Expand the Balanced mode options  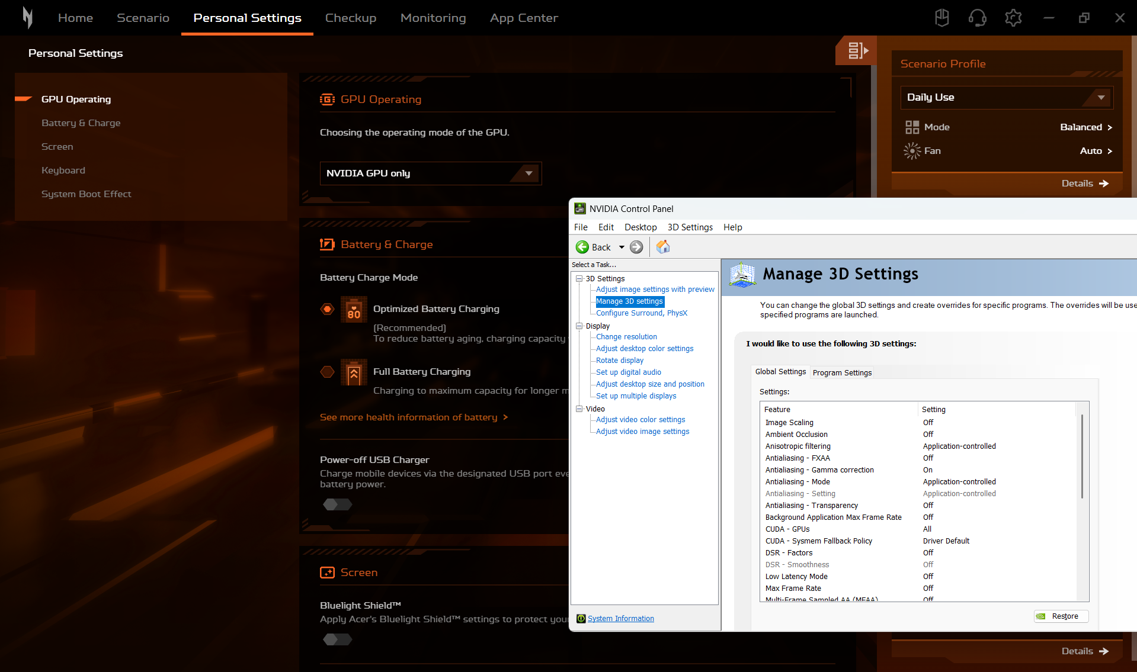coord(1087,127)
